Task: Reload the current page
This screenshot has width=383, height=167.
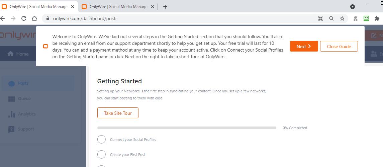Action: pos(24,18)
